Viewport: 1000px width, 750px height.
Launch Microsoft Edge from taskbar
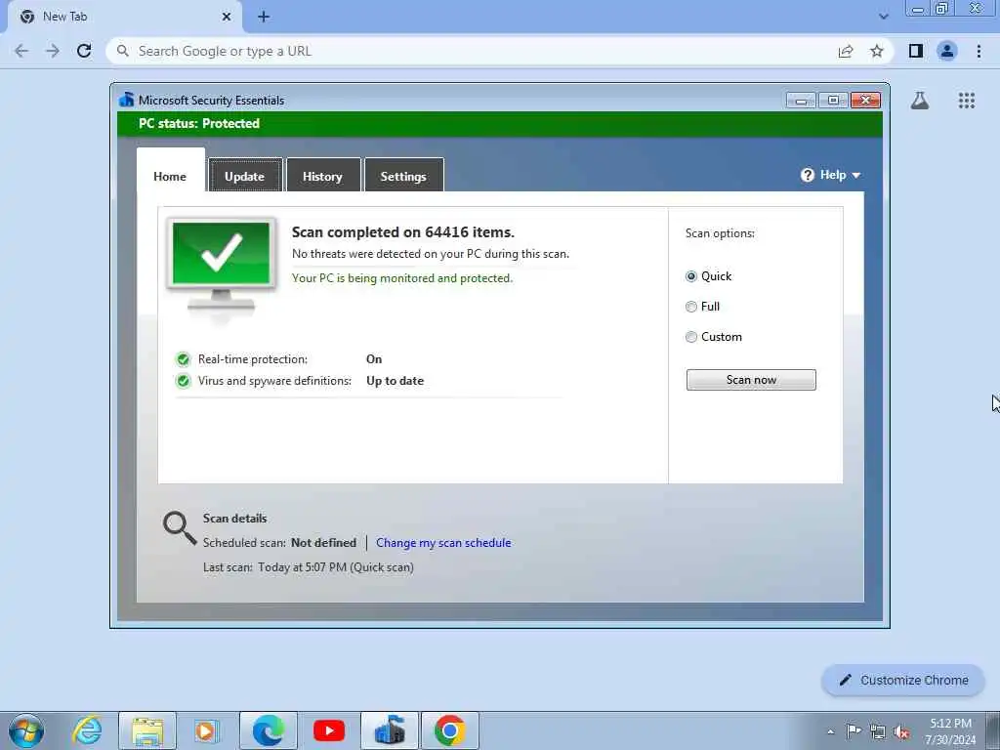(268, 730)
